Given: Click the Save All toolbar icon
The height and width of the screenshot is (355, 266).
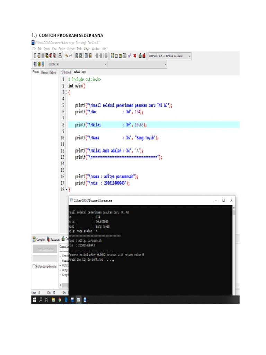Looking at the screenshot, I should 47,56.
